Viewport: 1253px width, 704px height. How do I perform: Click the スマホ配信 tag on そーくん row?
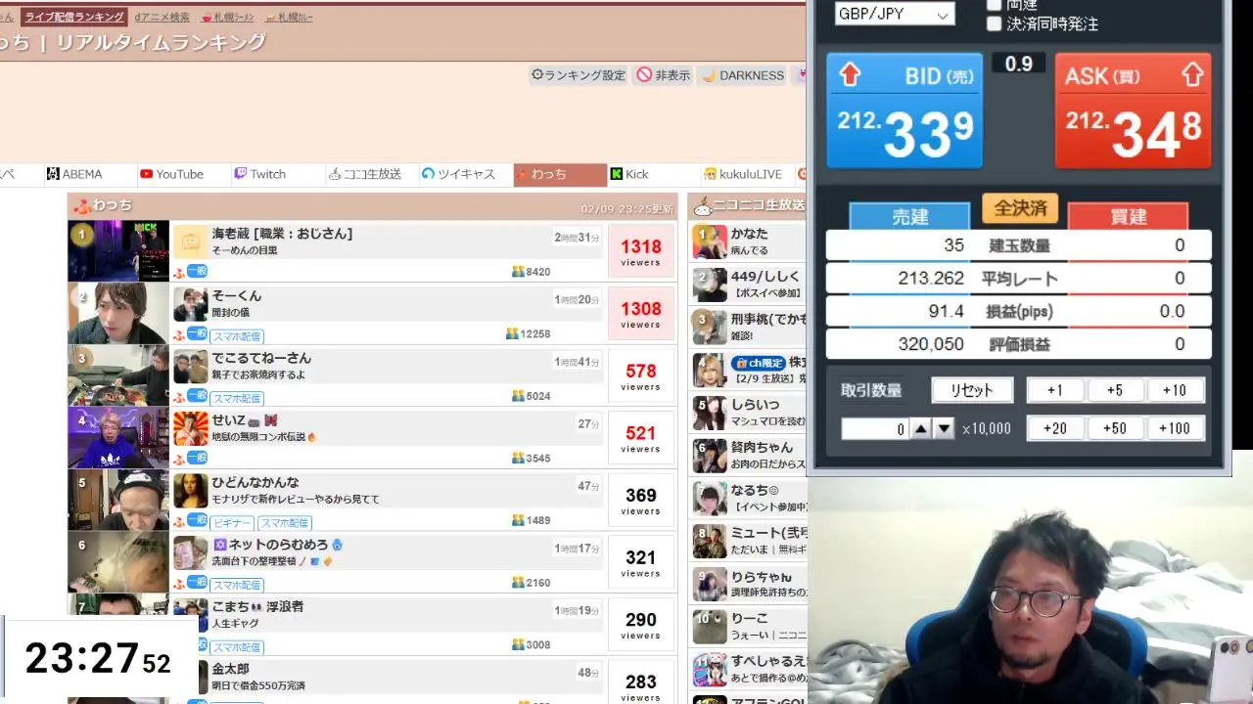236,335
